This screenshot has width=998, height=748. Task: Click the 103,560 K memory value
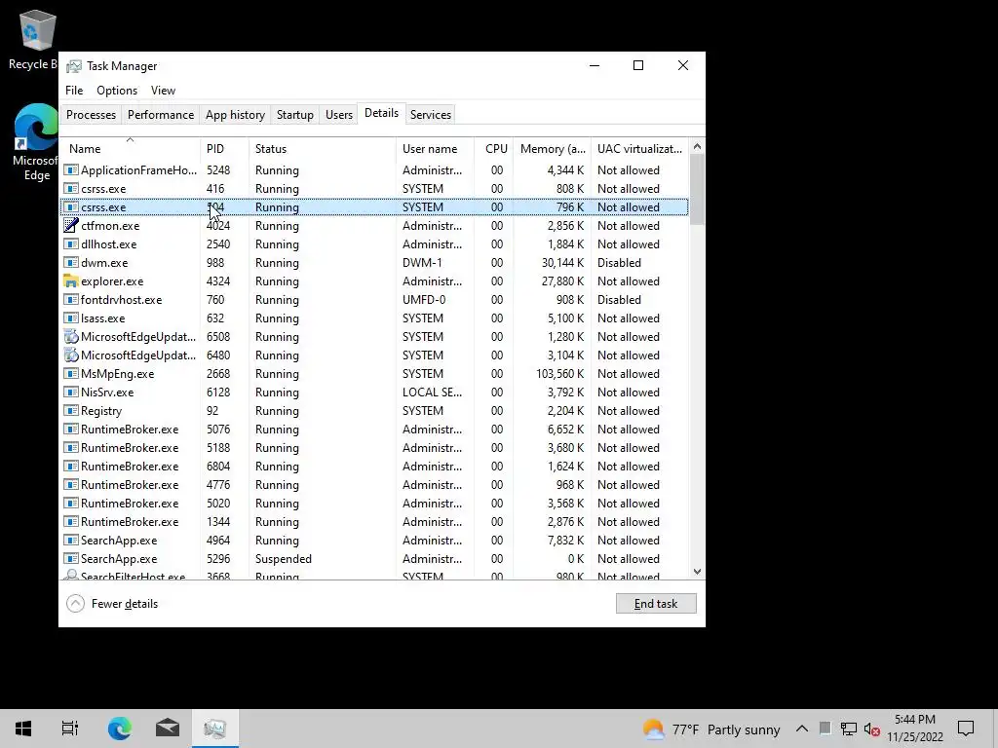(559, 374)
